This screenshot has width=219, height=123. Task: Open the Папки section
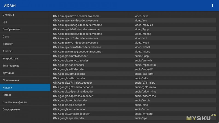click(25, 95)
